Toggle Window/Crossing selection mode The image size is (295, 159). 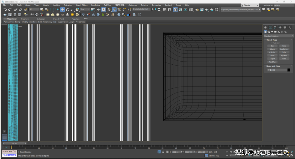point(57,9)
